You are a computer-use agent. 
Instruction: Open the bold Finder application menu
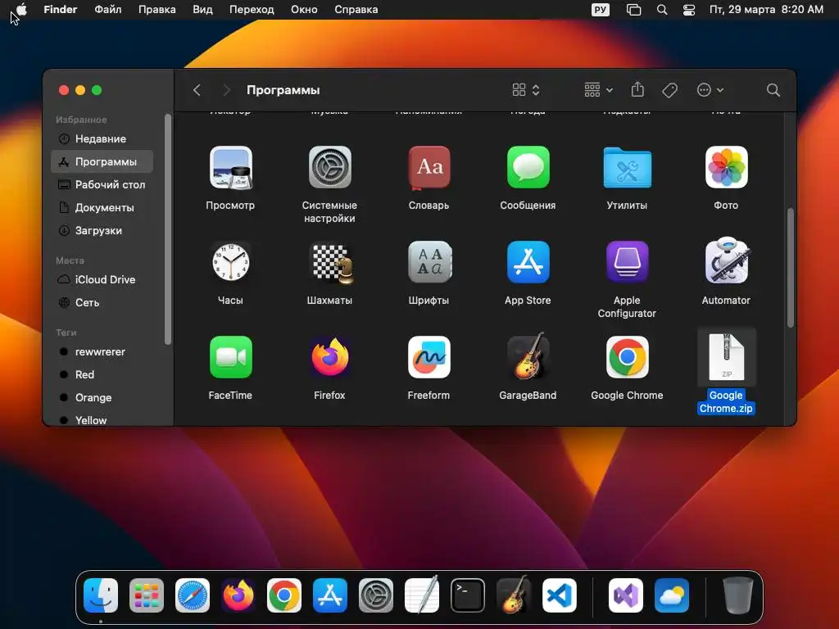(x=61, y=10)
